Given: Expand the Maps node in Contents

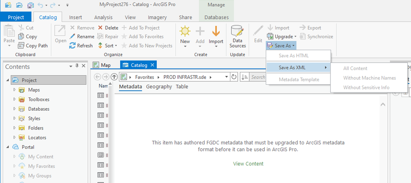Looking at the screenshot, I should pos(14,90).
